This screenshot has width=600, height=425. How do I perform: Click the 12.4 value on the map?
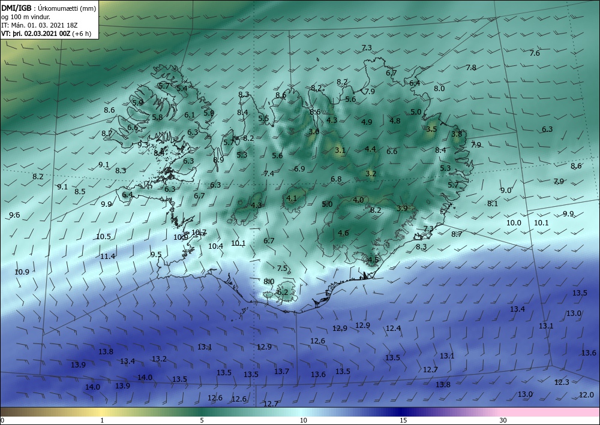coord(394,328)
